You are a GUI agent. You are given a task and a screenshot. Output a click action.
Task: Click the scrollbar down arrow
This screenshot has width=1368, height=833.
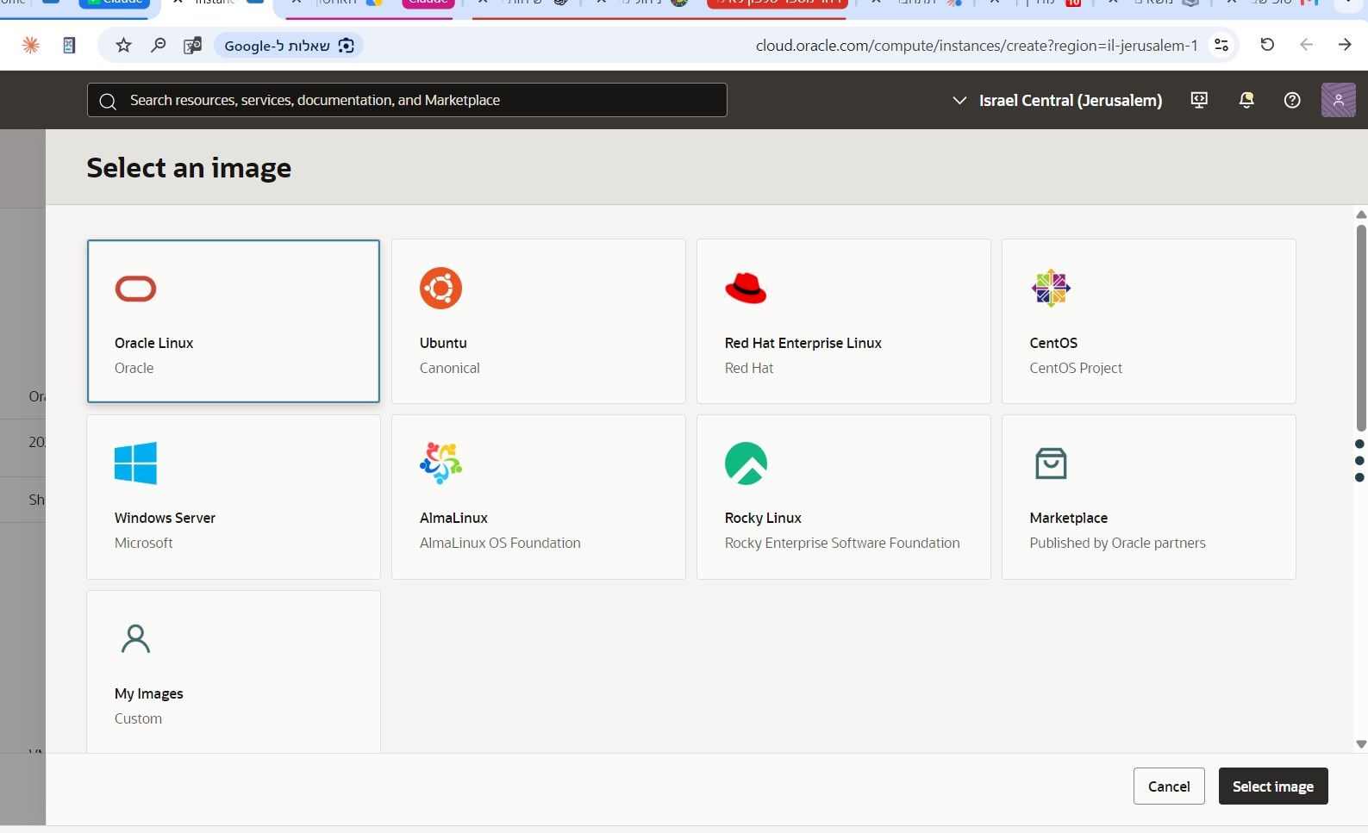click(1361, 744)
